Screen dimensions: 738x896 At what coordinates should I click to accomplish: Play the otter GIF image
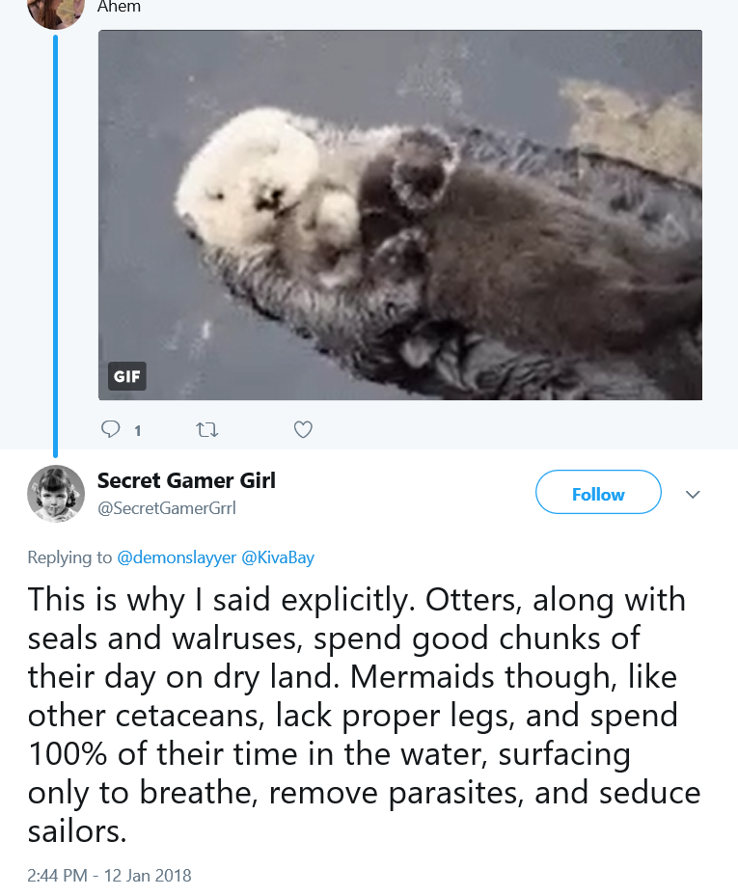coord(400,215)
